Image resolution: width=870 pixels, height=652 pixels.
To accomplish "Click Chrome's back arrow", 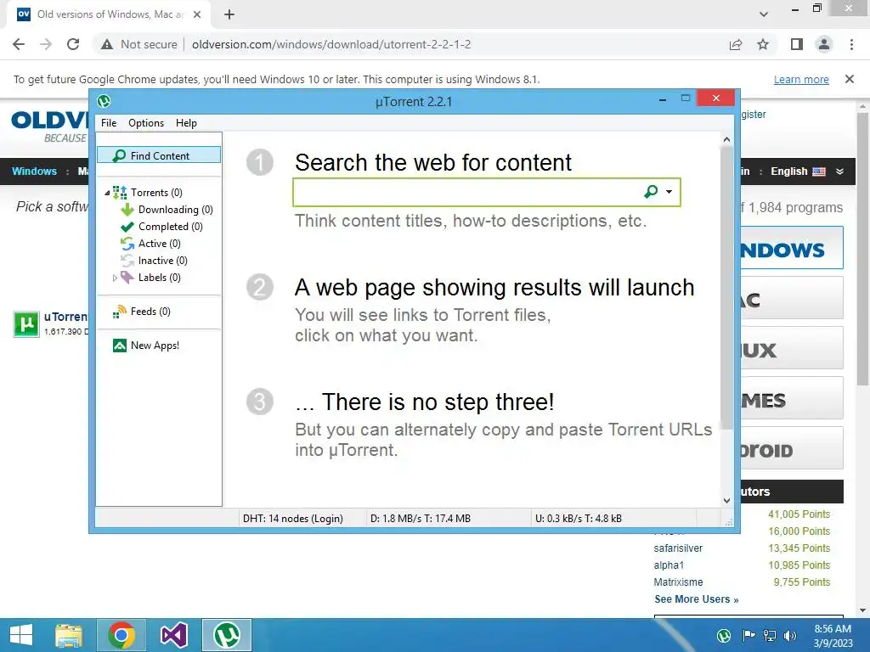I will tap(19, 44).
